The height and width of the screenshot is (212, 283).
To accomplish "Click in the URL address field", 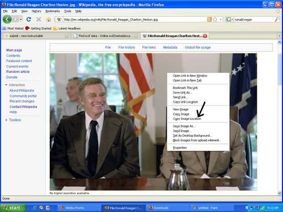I will [135, 20].
